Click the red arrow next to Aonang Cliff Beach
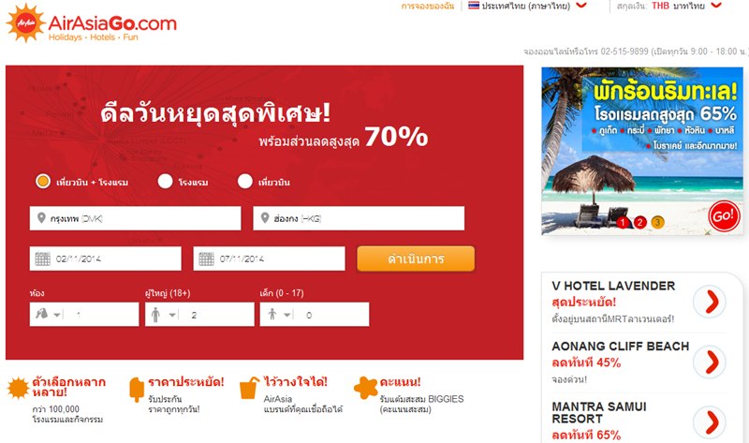Viewport: 749px width, 443px height. tap(710, 362)
